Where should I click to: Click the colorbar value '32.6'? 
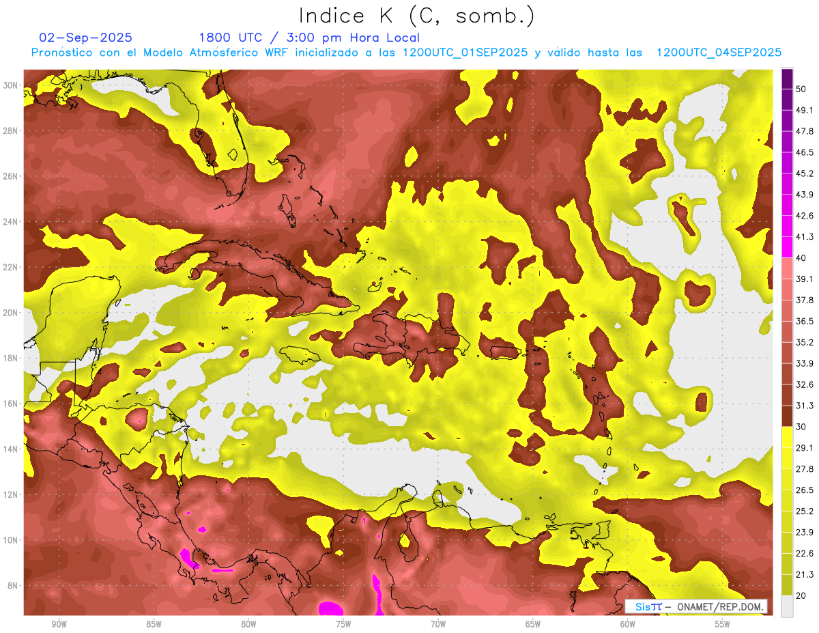tap(805, 384)
